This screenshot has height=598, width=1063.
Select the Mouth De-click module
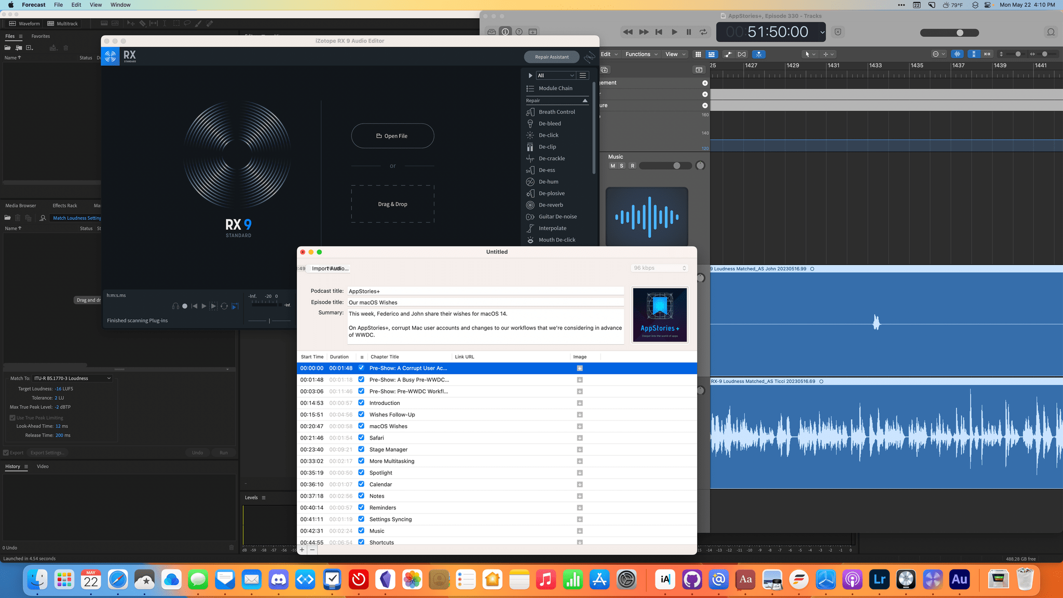pyautogui.click(x=557, y=239)
